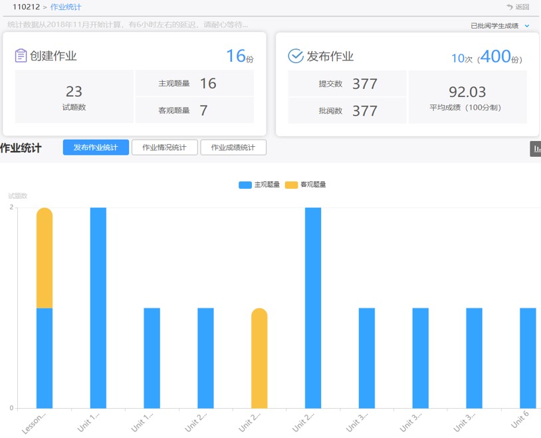The image size is (541, 438).
Task: Click the yellow-only Unit 2 bar
Action: pyautogui.click(x=259, y=359)
